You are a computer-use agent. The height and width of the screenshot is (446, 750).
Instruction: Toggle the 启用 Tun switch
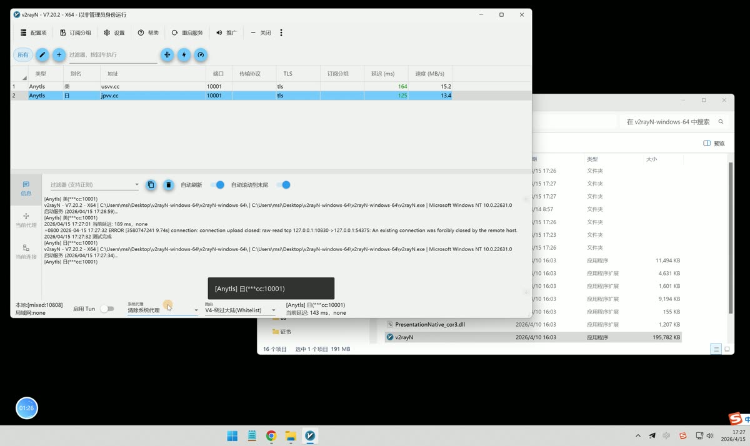click(107, 309)
